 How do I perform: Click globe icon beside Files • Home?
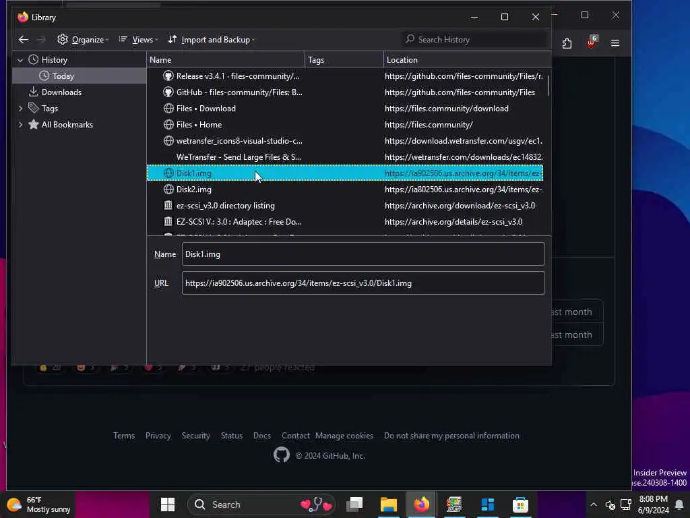coord(168,125)
